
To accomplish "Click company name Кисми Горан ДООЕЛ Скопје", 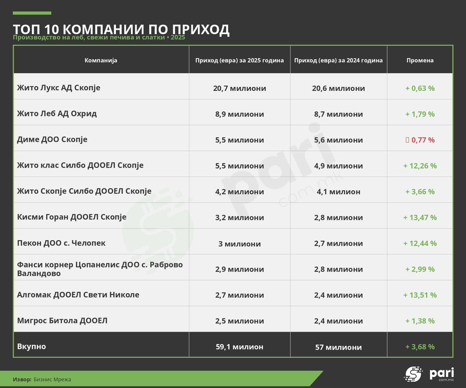I will tap(72, 217).
